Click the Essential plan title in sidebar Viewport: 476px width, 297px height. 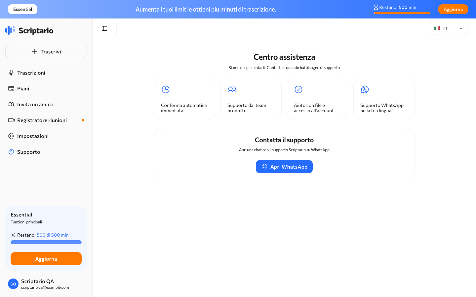21,214
